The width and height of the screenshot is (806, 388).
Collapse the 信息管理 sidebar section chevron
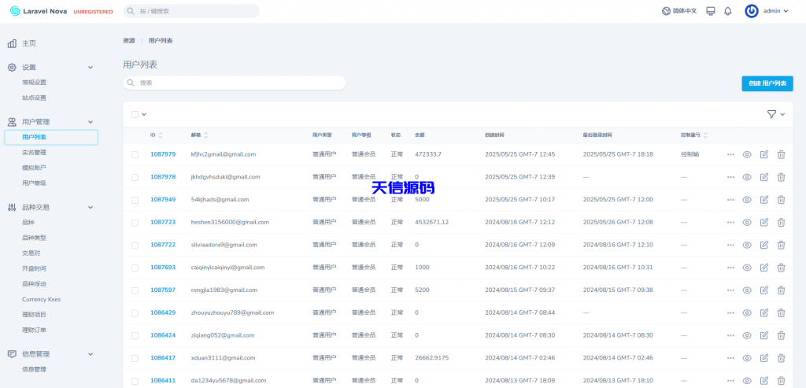point(91,354)
